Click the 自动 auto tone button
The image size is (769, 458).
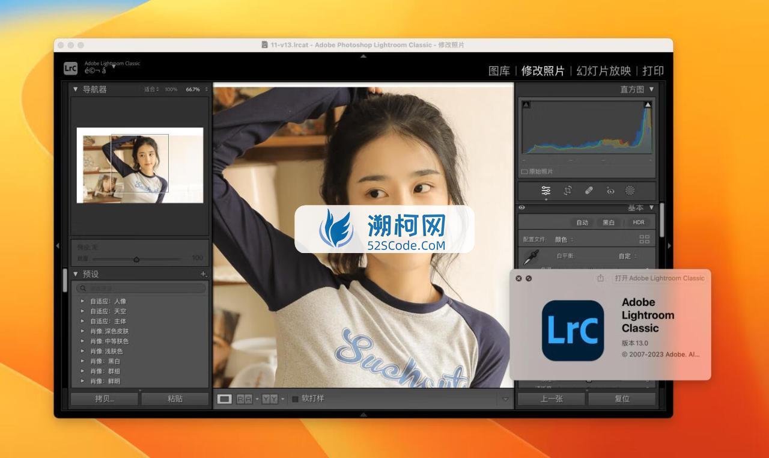(582, 222)
